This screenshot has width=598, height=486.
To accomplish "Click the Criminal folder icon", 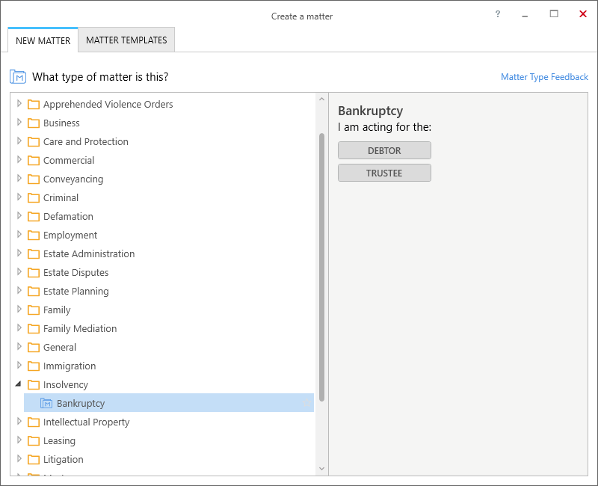I will tap(34, 197).
